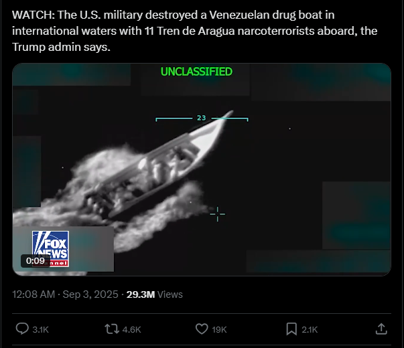Click the 0:09 video duration badge
Screen dimensions: 404x348
(36, 261)
